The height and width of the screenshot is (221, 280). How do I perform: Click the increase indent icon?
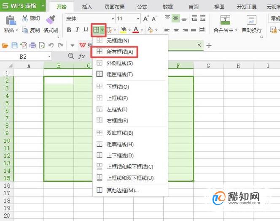click(x=202, y=18)
